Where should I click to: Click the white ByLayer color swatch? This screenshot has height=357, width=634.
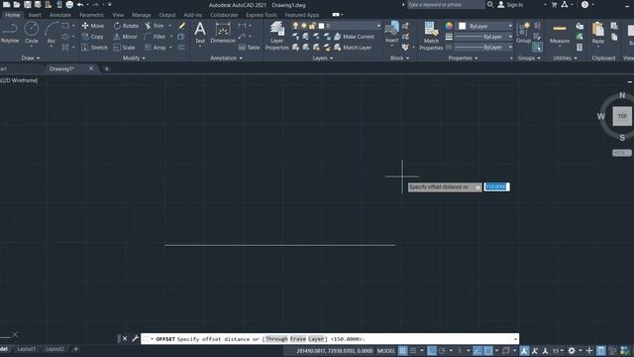coord(462,26)
